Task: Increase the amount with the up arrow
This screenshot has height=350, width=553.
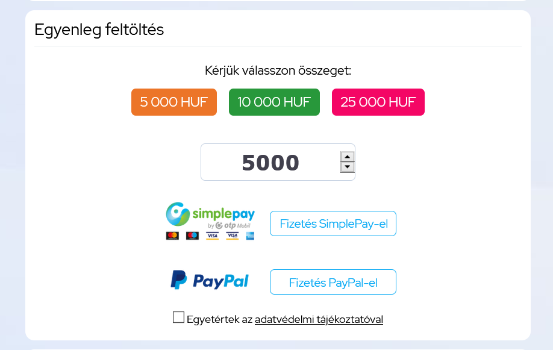Action: [348, 157]
